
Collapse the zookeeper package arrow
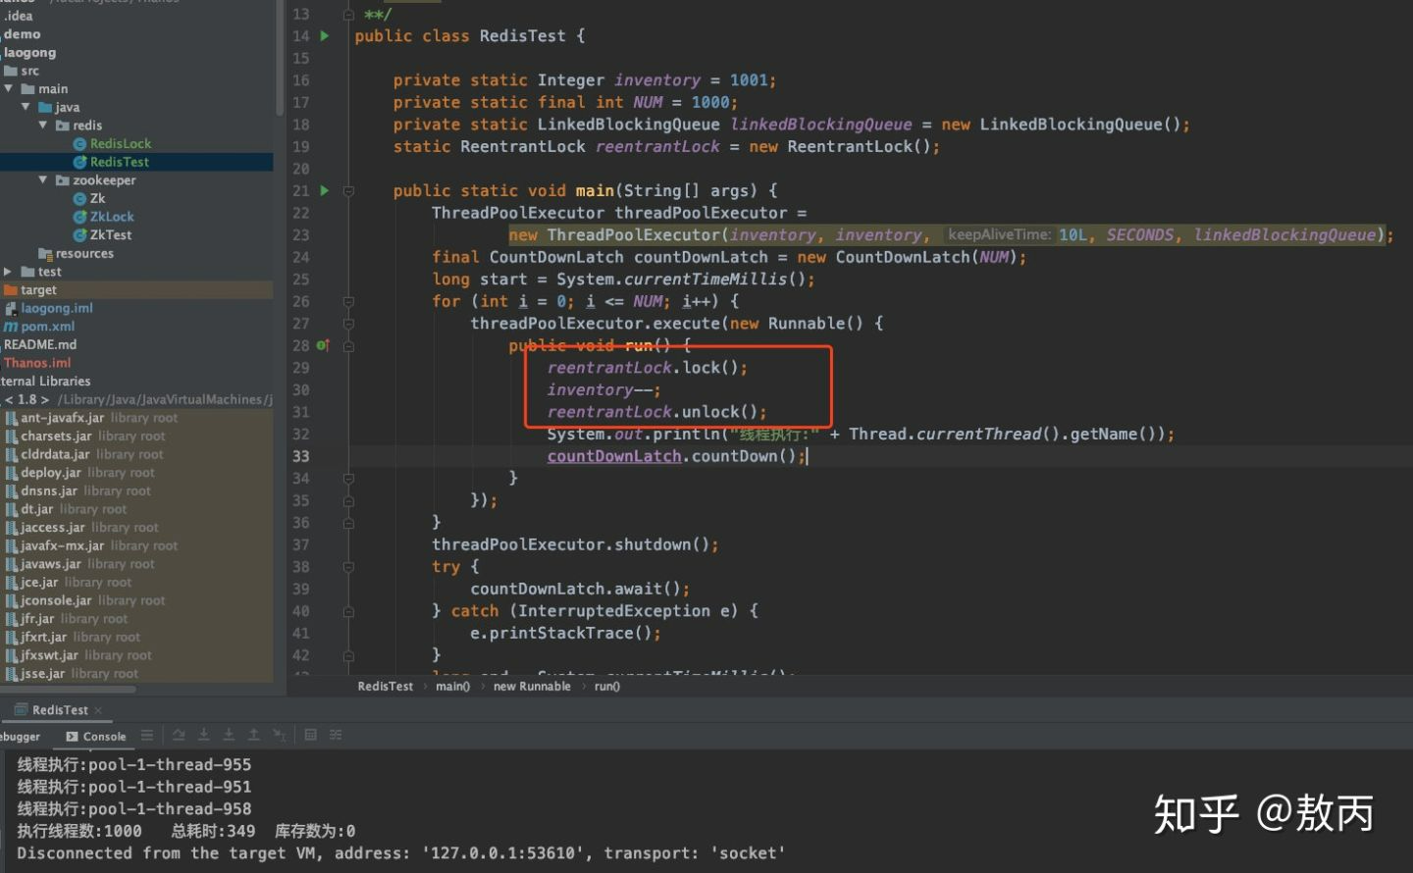43,180
